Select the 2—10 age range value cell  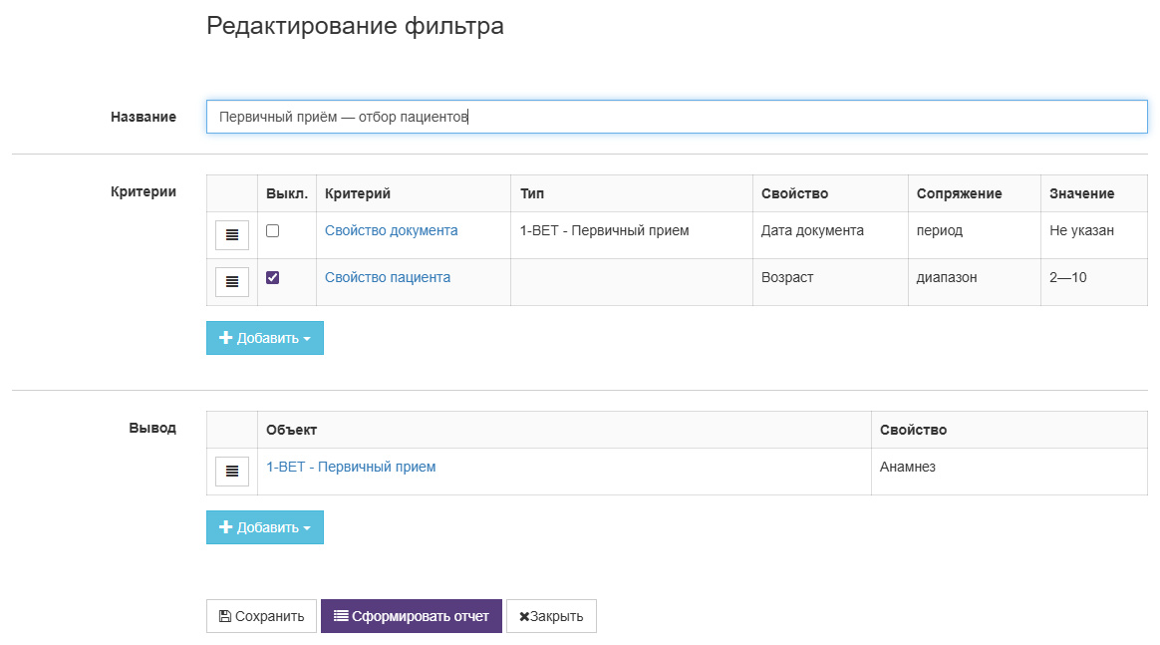click(x=1094, y=282)
